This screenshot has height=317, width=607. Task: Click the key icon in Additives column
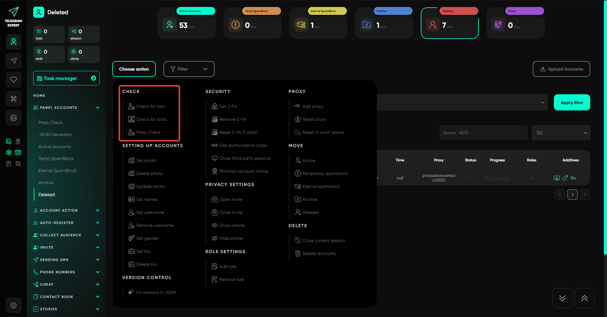point(573,178)
